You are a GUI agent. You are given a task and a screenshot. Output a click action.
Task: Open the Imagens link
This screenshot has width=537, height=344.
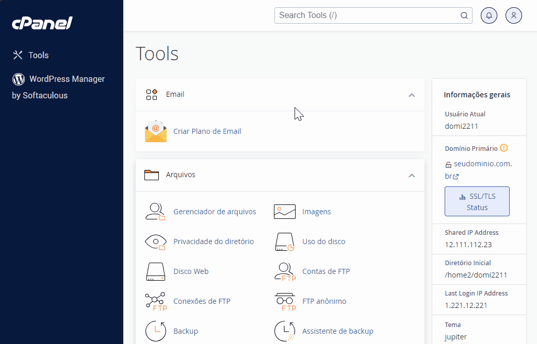coord(316,212)
